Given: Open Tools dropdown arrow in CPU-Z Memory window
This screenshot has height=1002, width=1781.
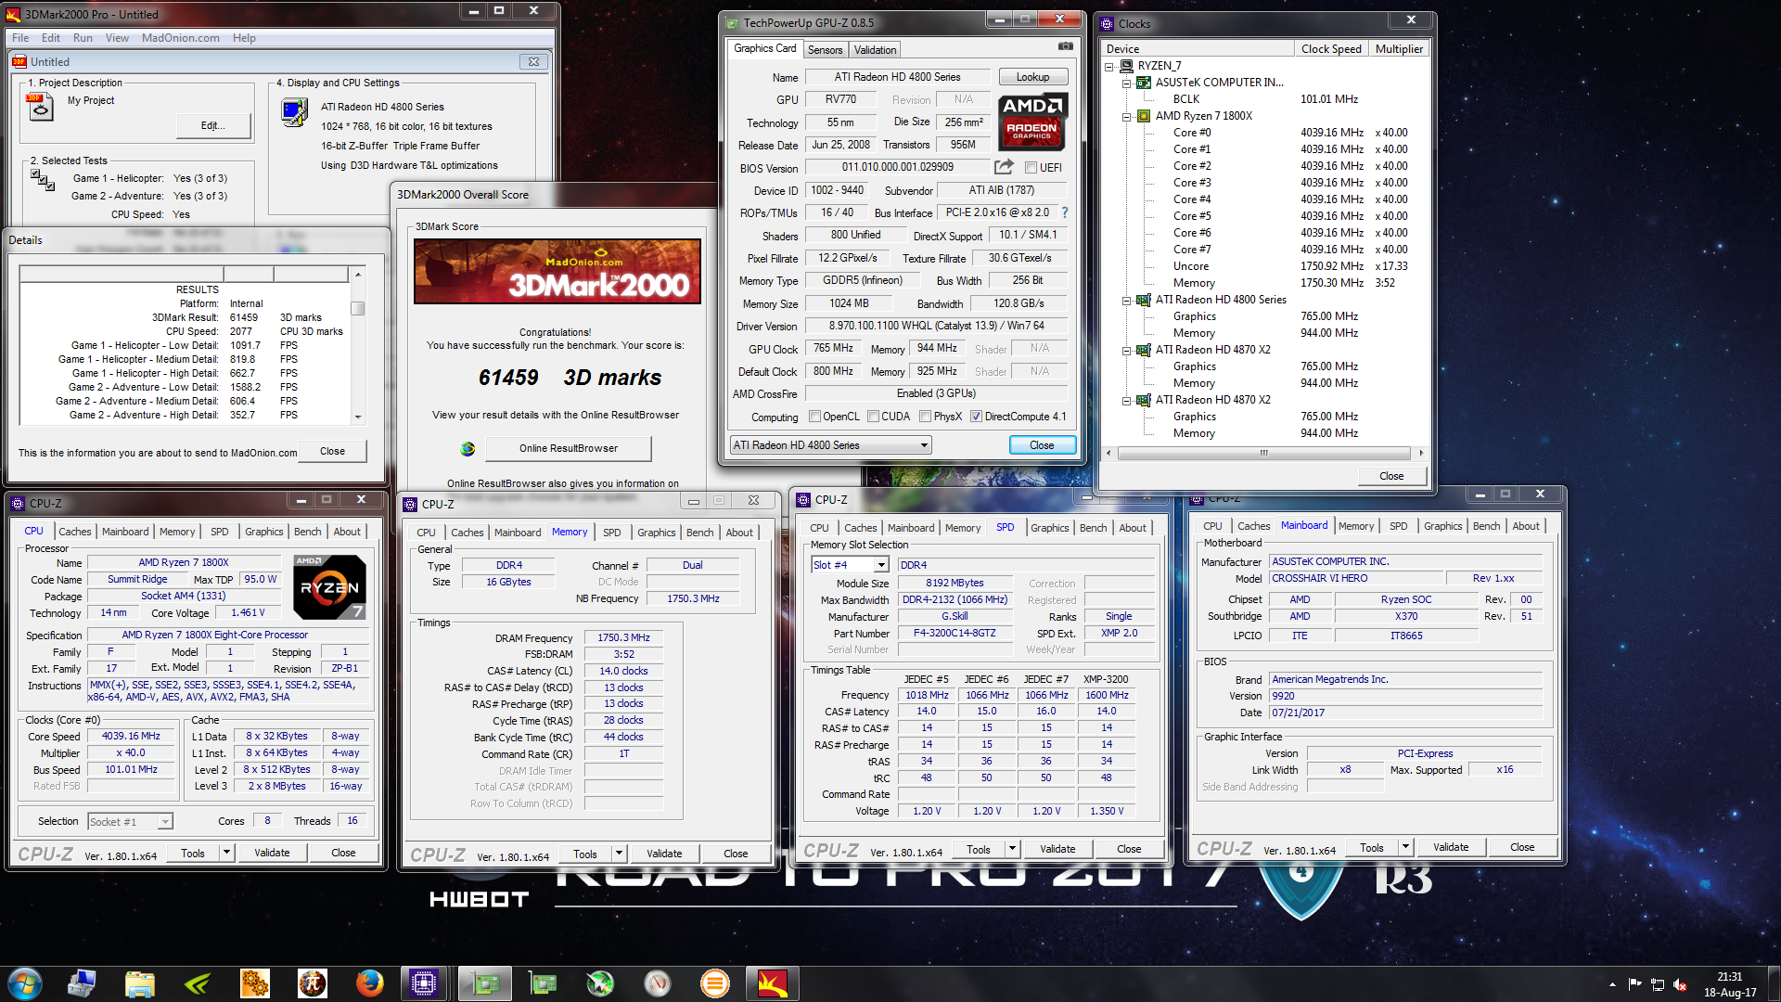Looking at the screenshot, I should [619, 854].
